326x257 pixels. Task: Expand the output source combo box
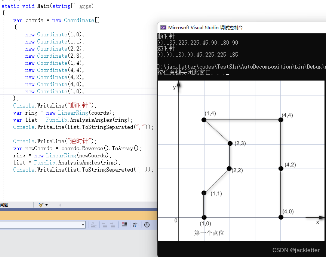point(83,225)
